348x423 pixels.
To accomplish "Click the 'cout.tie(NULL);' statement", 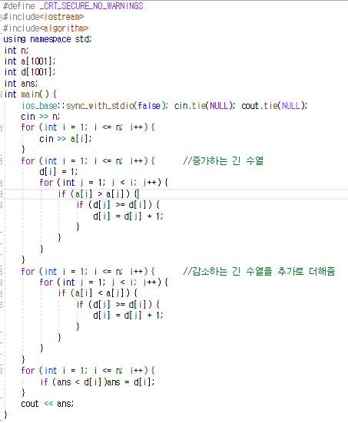I will 274,105.
